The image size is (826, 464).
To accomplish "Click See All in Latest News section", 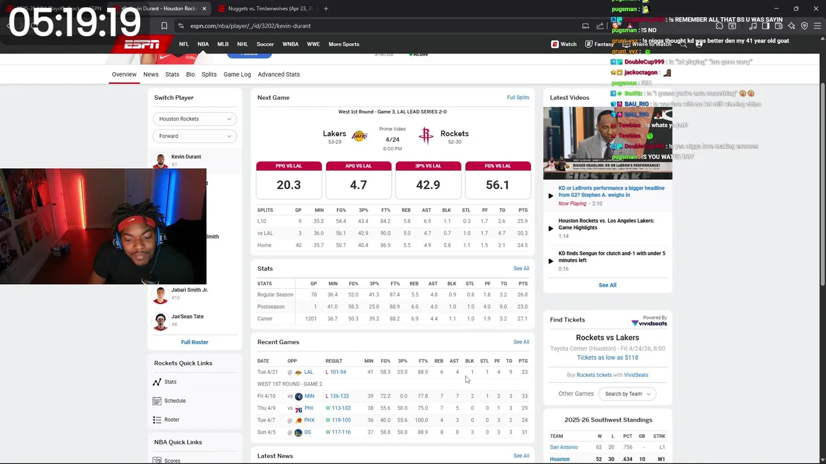I will (x=521, y=456).
